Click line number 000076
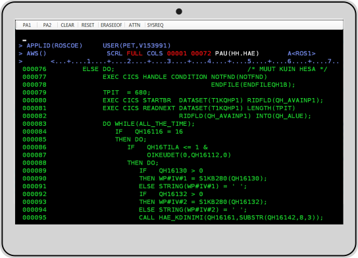 pyautogui.click(x=34, y=69)
